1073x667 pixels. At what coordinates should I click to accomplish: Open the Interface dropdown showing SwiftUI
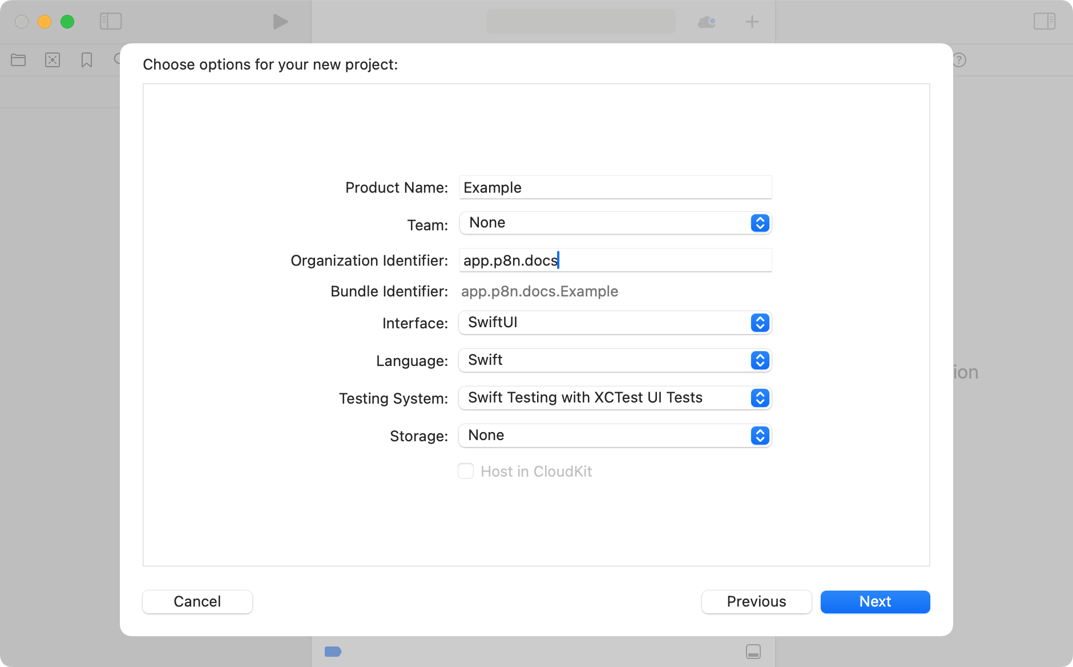click(x=615, y=323)
